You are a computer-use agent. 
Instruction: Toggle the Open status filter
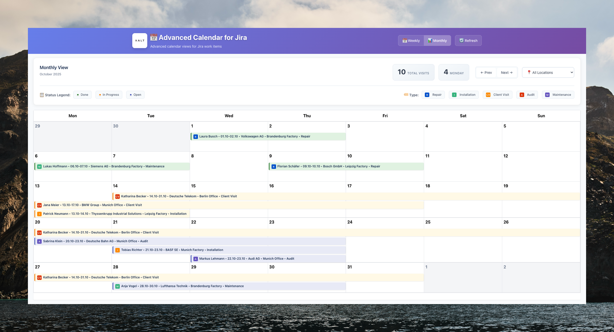pos(135,95)
